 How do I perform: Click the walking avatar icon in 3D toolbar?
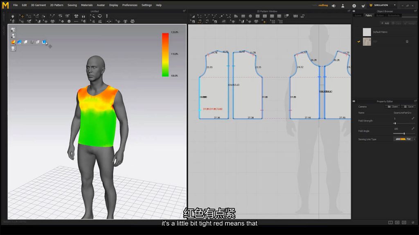13,21
